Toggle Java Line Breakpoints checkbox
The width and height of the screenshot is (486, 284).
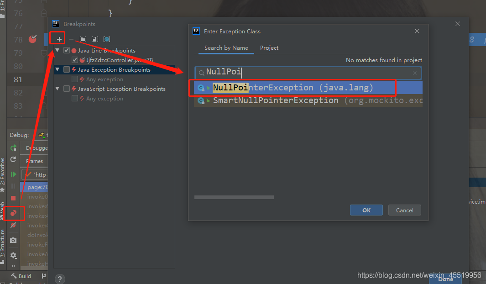[67, 50]
